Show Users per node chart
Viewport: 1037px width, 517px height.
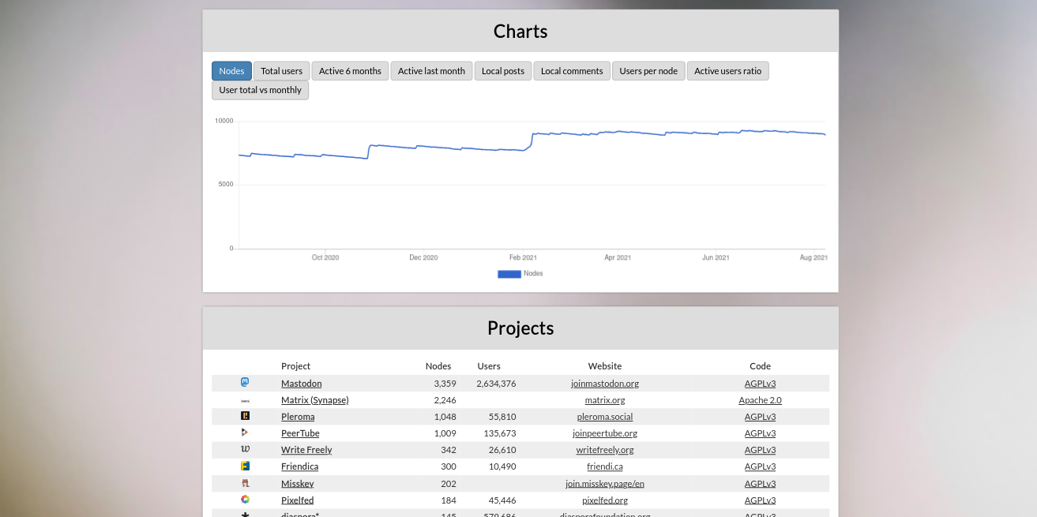pos(648,71)
